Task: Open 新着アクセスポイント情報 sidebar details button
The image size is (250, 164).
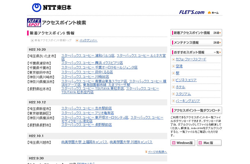Action: click(x=196, y=33)
